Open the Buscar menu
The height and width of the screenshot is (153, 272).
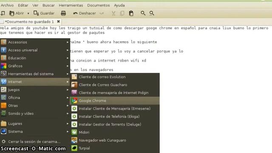(x=48, y=5)
